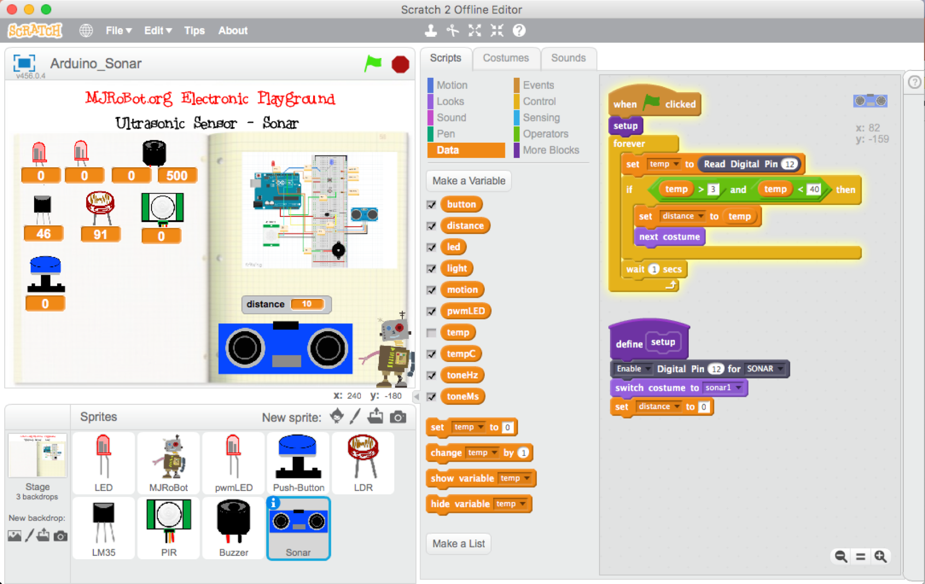Image resolution: width=925 pixels, height=584 pixels.
Task: Paint a new sprite with the brush icon
Action: pos(353,416)
